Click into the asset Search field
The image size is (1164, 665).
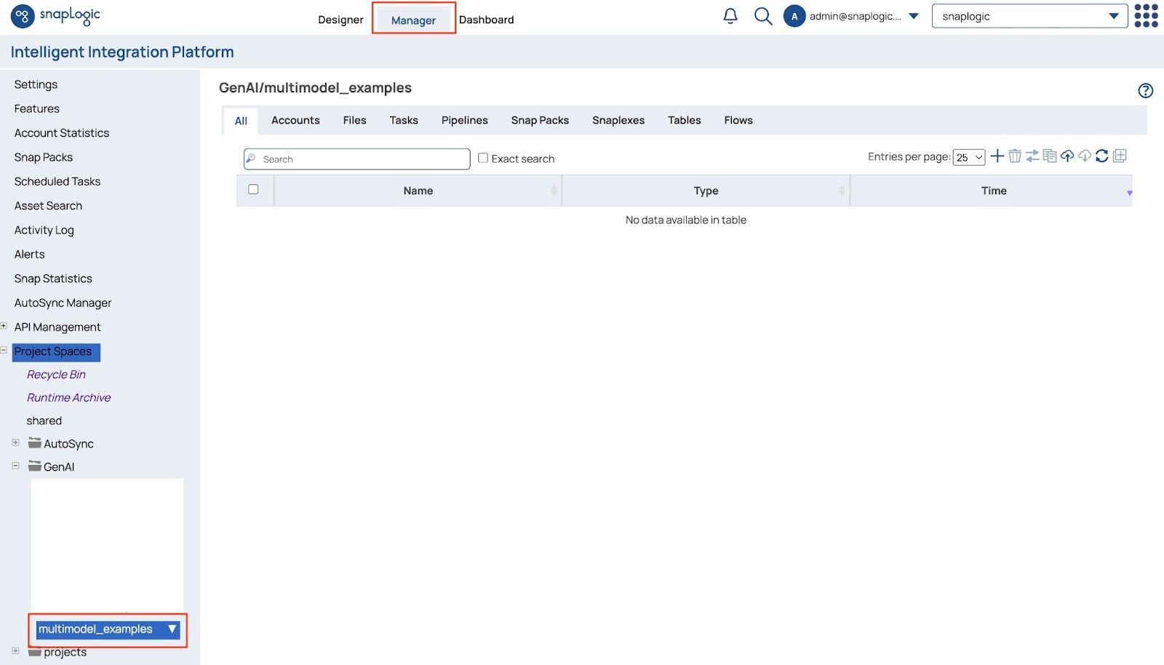pos(362,159)
